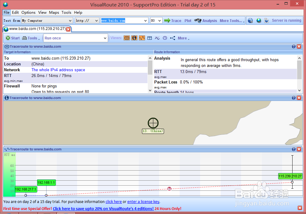The image size is (306, 214).
Task: Open the More views dropdown
Action: [183, 38]
